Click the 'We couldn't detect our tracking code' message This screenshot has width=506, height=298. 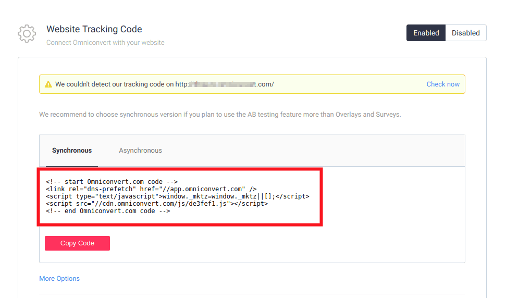[165, 84]
